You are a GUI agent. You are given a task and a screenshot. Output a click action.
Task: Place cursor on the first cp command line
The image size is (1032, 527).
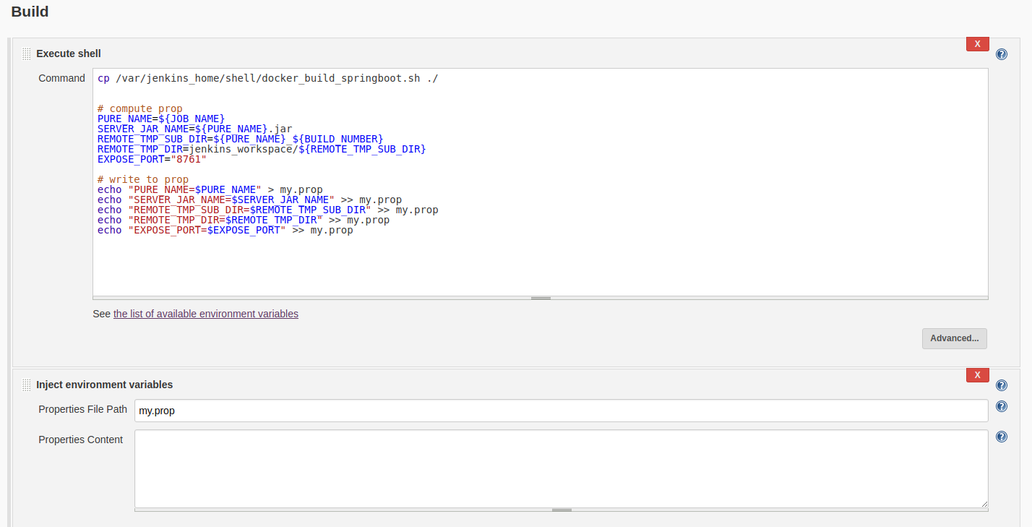coord(267,78)
